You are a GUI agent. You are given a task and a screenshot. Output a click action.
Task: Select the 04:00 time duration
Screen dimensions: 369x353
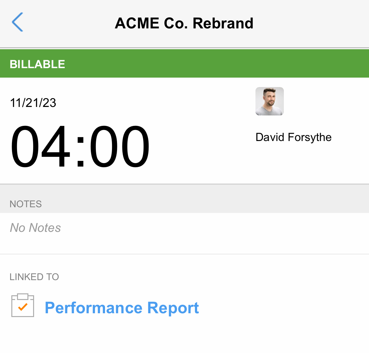80,146
